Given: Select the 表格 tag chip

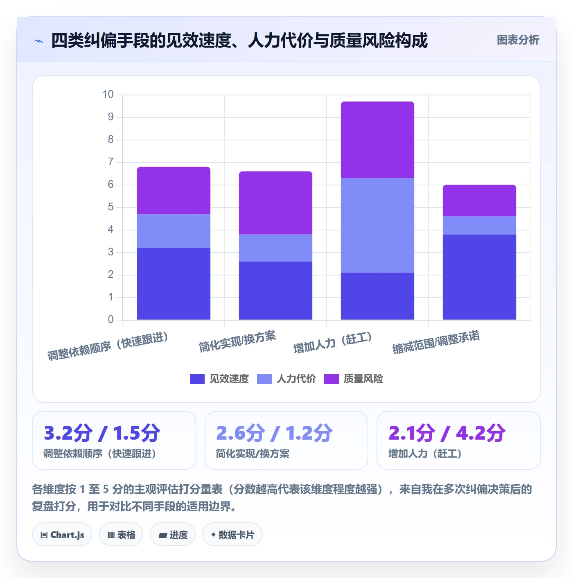Looking at the screenshot, I should pos(121,535).
